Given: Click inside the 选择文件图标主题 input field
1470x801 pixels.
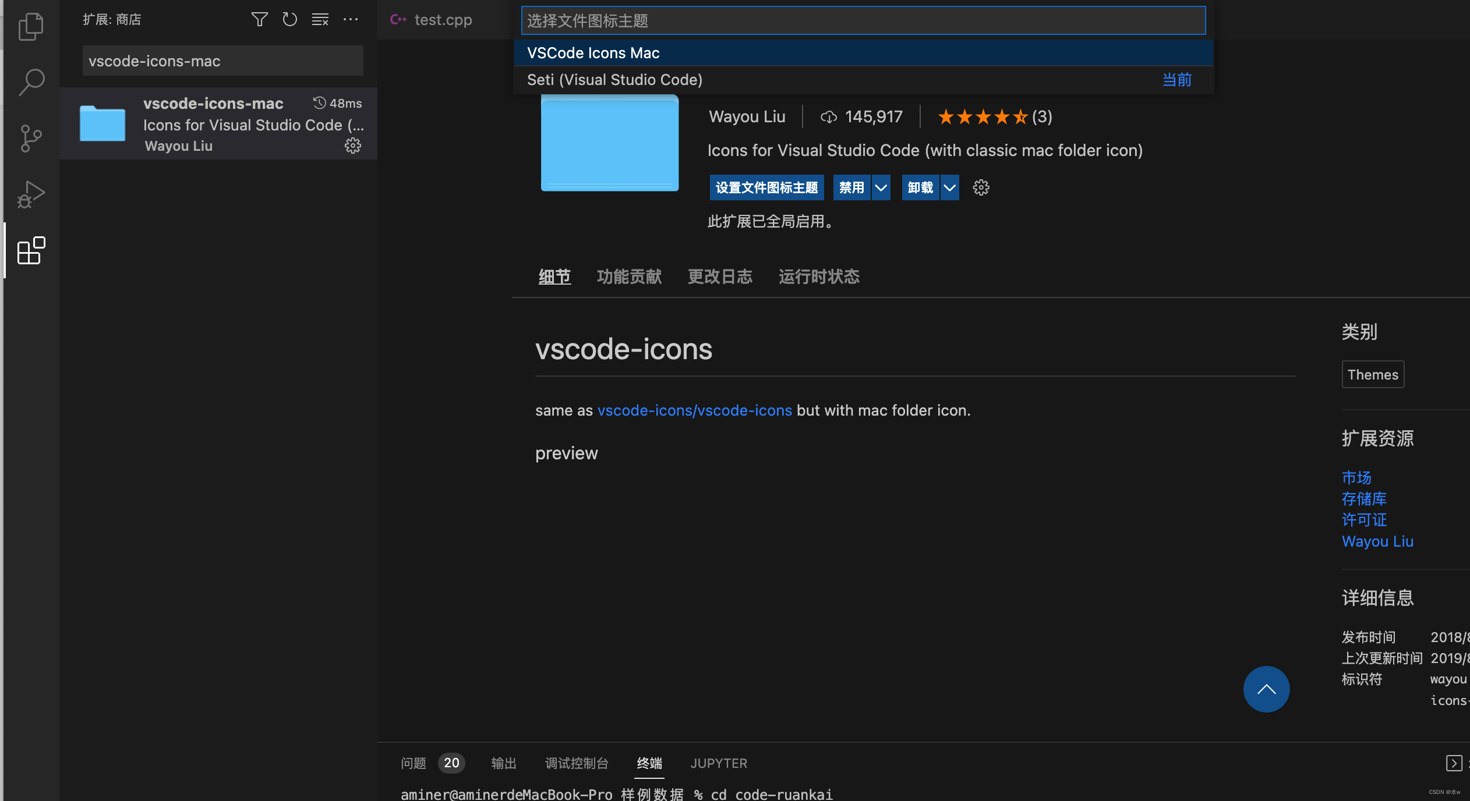Looking at the screenshot, I should pyautogui.click(x=862, y=20).
